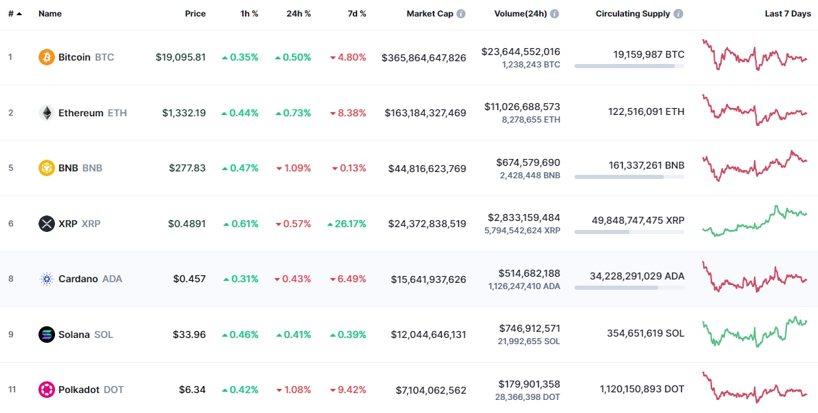Sort the table by Name column
Viewport: 818px width, 413px height.
50,14
